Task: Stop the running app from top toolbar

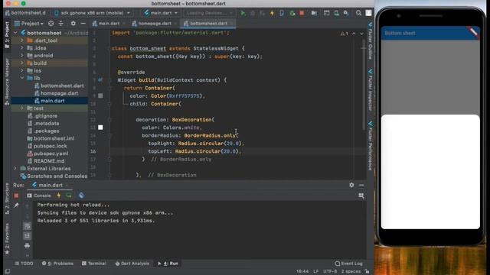Action: 302,13
